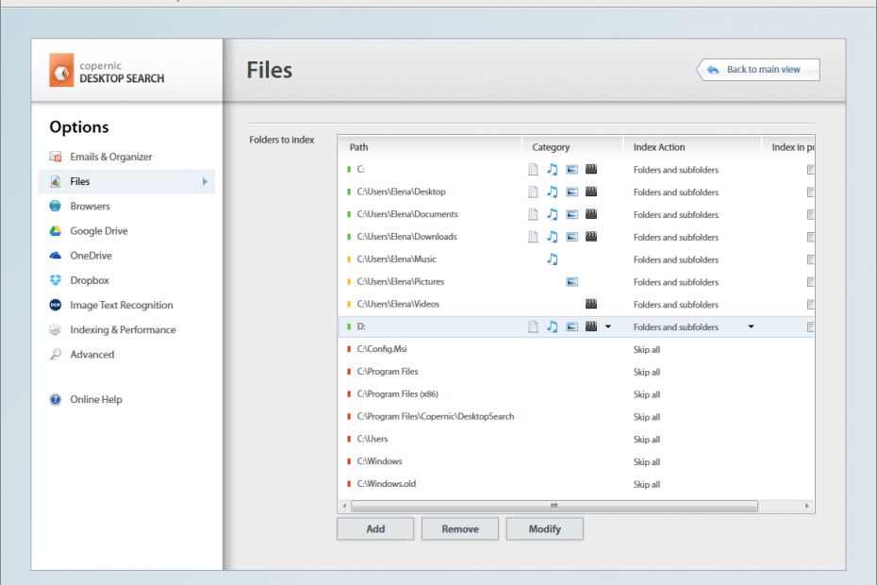
Task: Select the C:\Users\Elena\Documents path
Action: pyautogui.click(x=407, y=214)
